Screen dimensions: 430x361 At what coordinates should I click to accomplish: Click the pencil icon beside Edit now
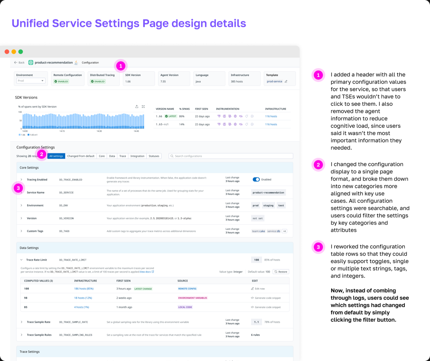252,289
